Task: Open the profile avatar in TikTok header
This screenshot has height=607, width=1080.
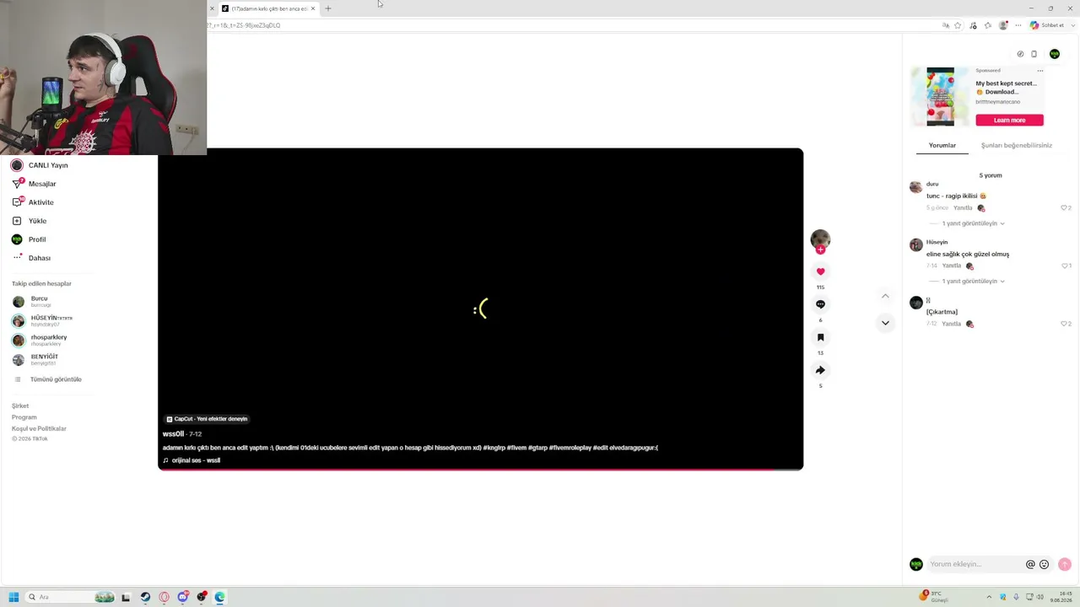Action: (x=1055, y=54)
